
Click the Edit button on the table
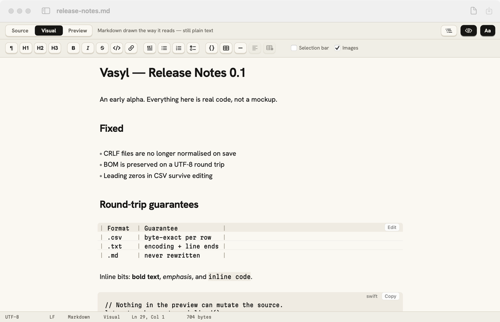pyautogui.click(x=392, y=227)
